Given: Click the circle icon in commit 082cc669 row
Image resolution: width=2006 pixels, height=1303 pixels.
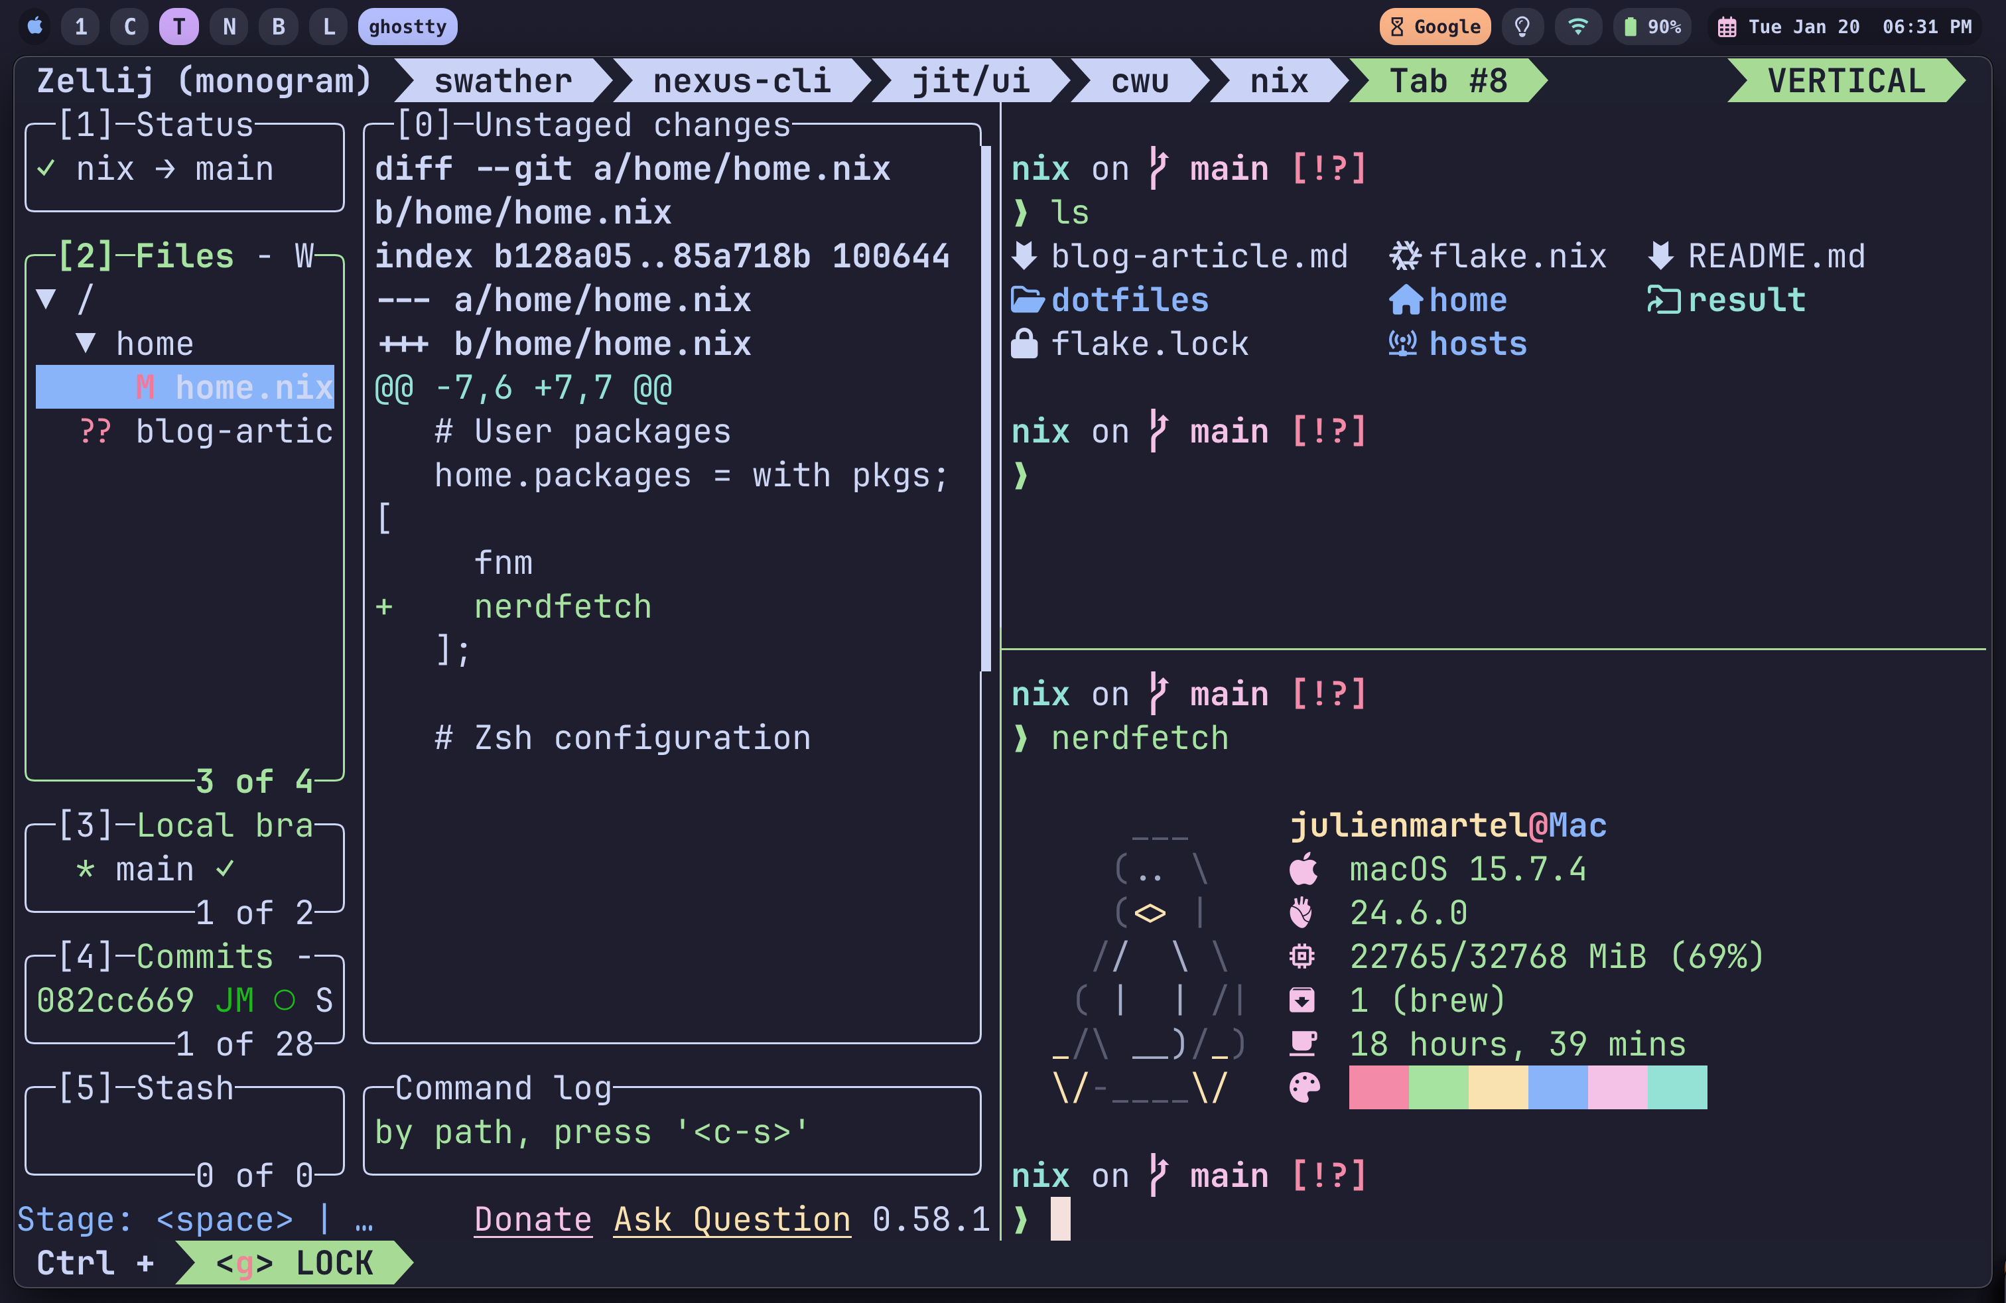Looking at the screenshot, I should (285, 1000).
